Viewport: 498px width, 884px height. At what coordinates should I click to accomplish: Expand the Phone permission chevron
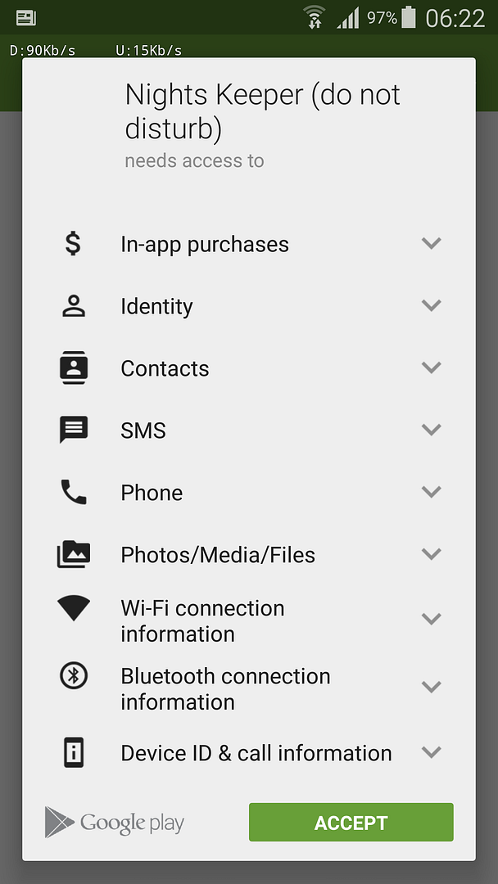point(431,492)
